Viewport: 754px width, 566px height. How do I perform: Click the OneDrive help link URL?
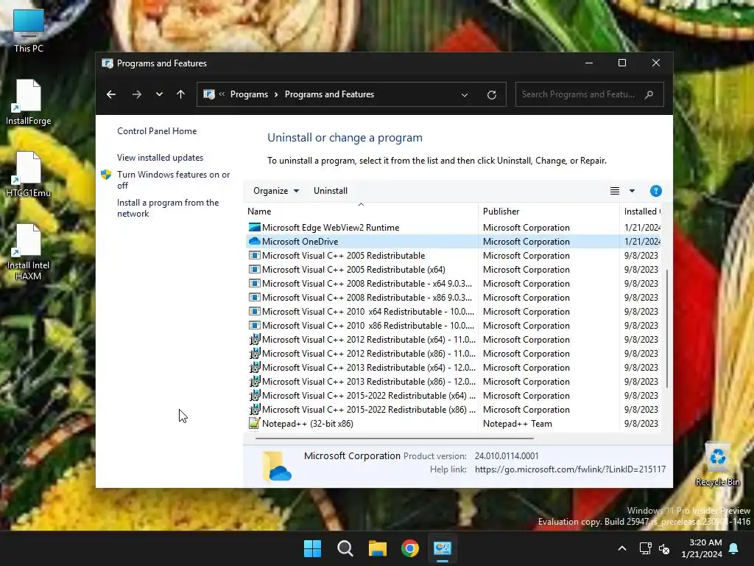coord(571,469)
